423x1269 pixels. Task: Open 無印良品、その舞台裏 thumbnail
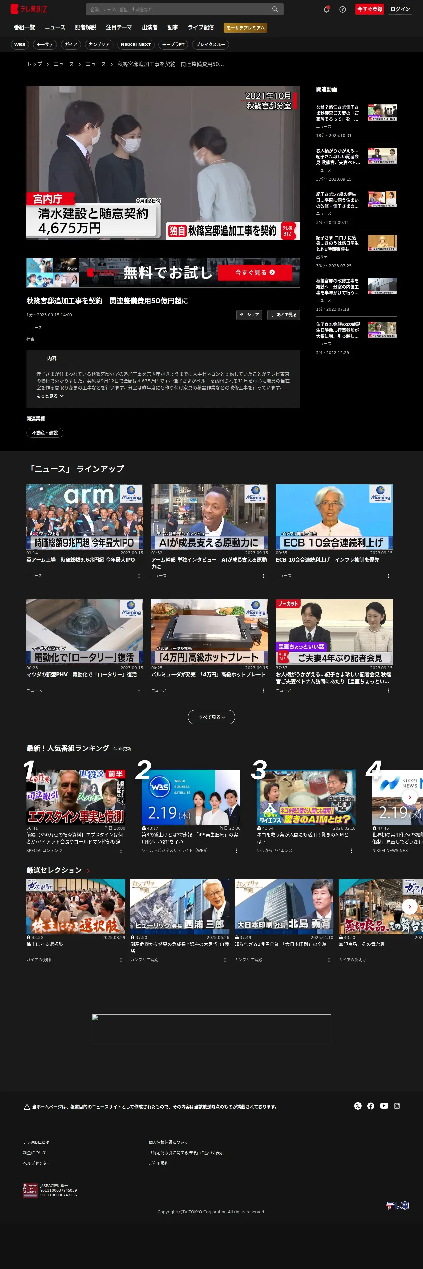tap(381, 906)
